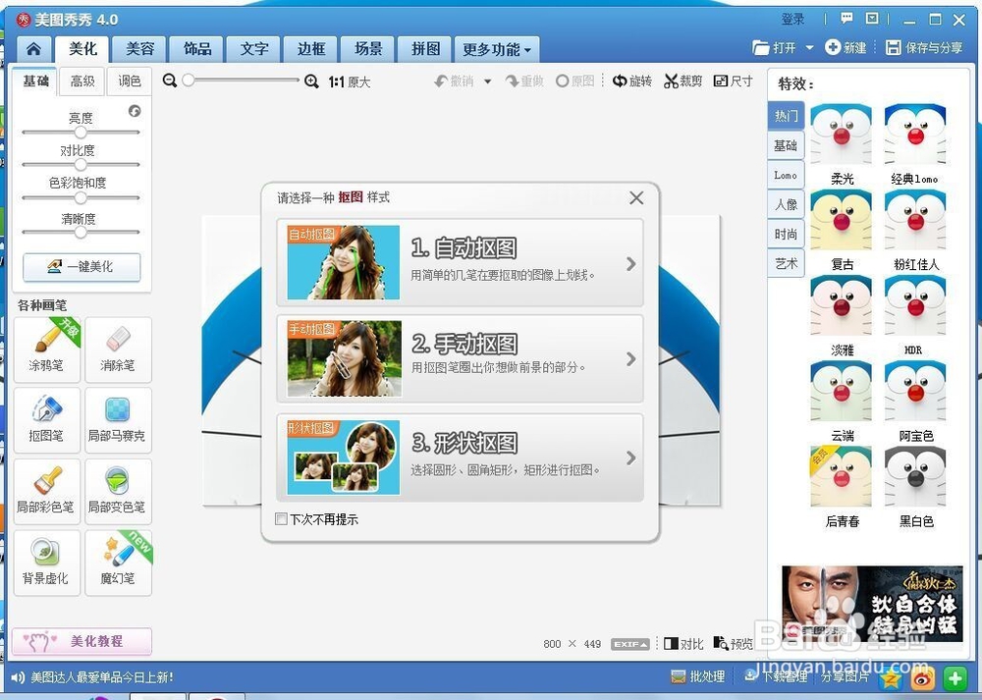Click the 重做 redo arrow

point(524,81)
